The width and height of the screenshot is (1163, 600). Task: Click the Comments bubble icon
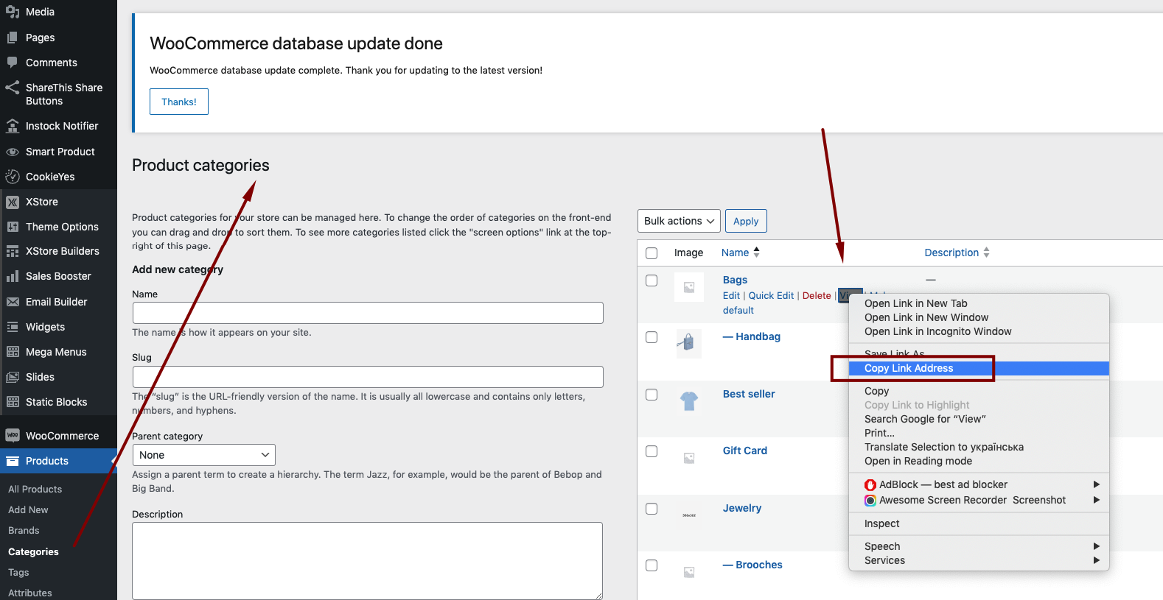tap(13, 63)
